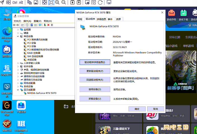The width and height of the screenshot is (197, 134).
Task: Click the back arrow in Device Manager toolbar
Action: pyautogui.click(x=14, y=25)
